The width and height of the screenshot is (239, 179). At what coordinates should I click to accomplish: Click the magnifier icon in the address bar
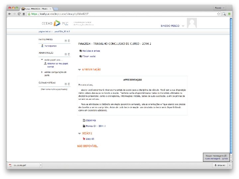tap(224, 14)
